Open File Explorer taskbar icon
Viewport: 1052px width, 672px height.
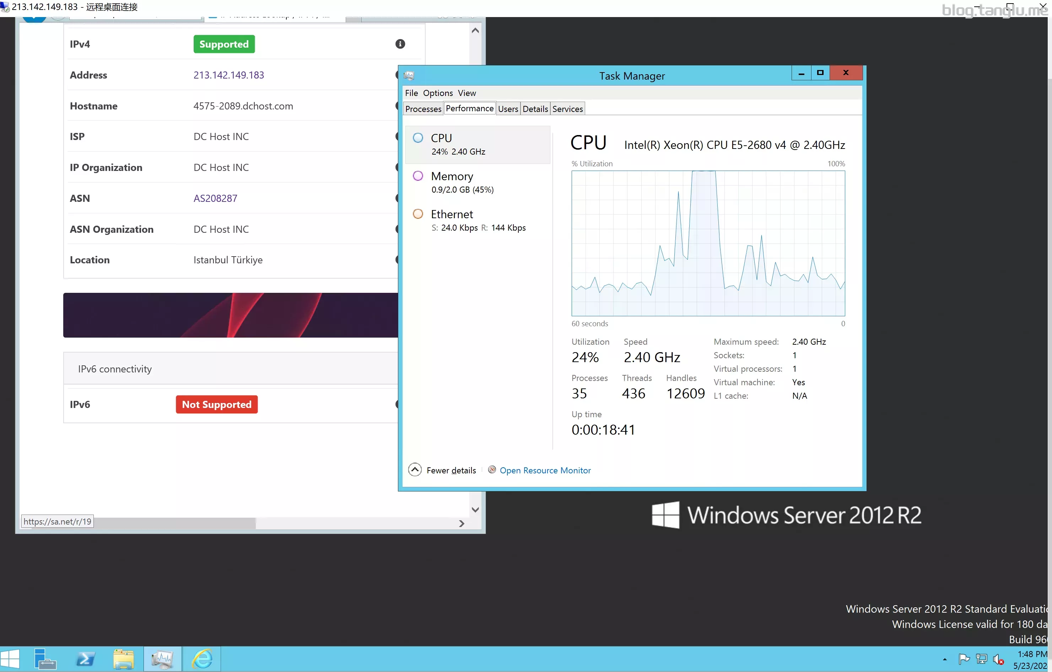(x=124, y=659)
